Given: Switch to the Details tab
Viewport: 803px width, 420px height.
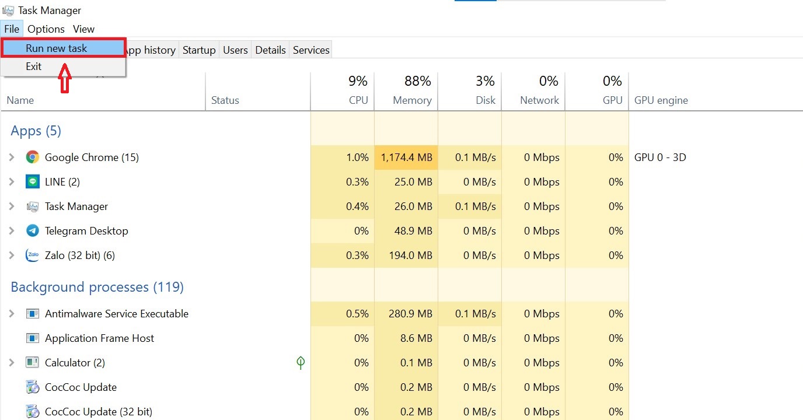Looking at the screenshot, I should point(271,50).
